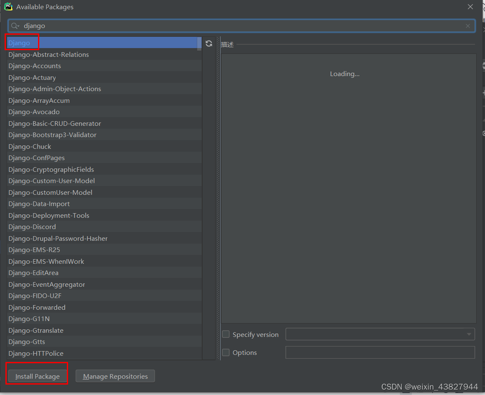Select Django-ConfPages package
The width and height of the screenshot is (485, 395).
point(104,158)
